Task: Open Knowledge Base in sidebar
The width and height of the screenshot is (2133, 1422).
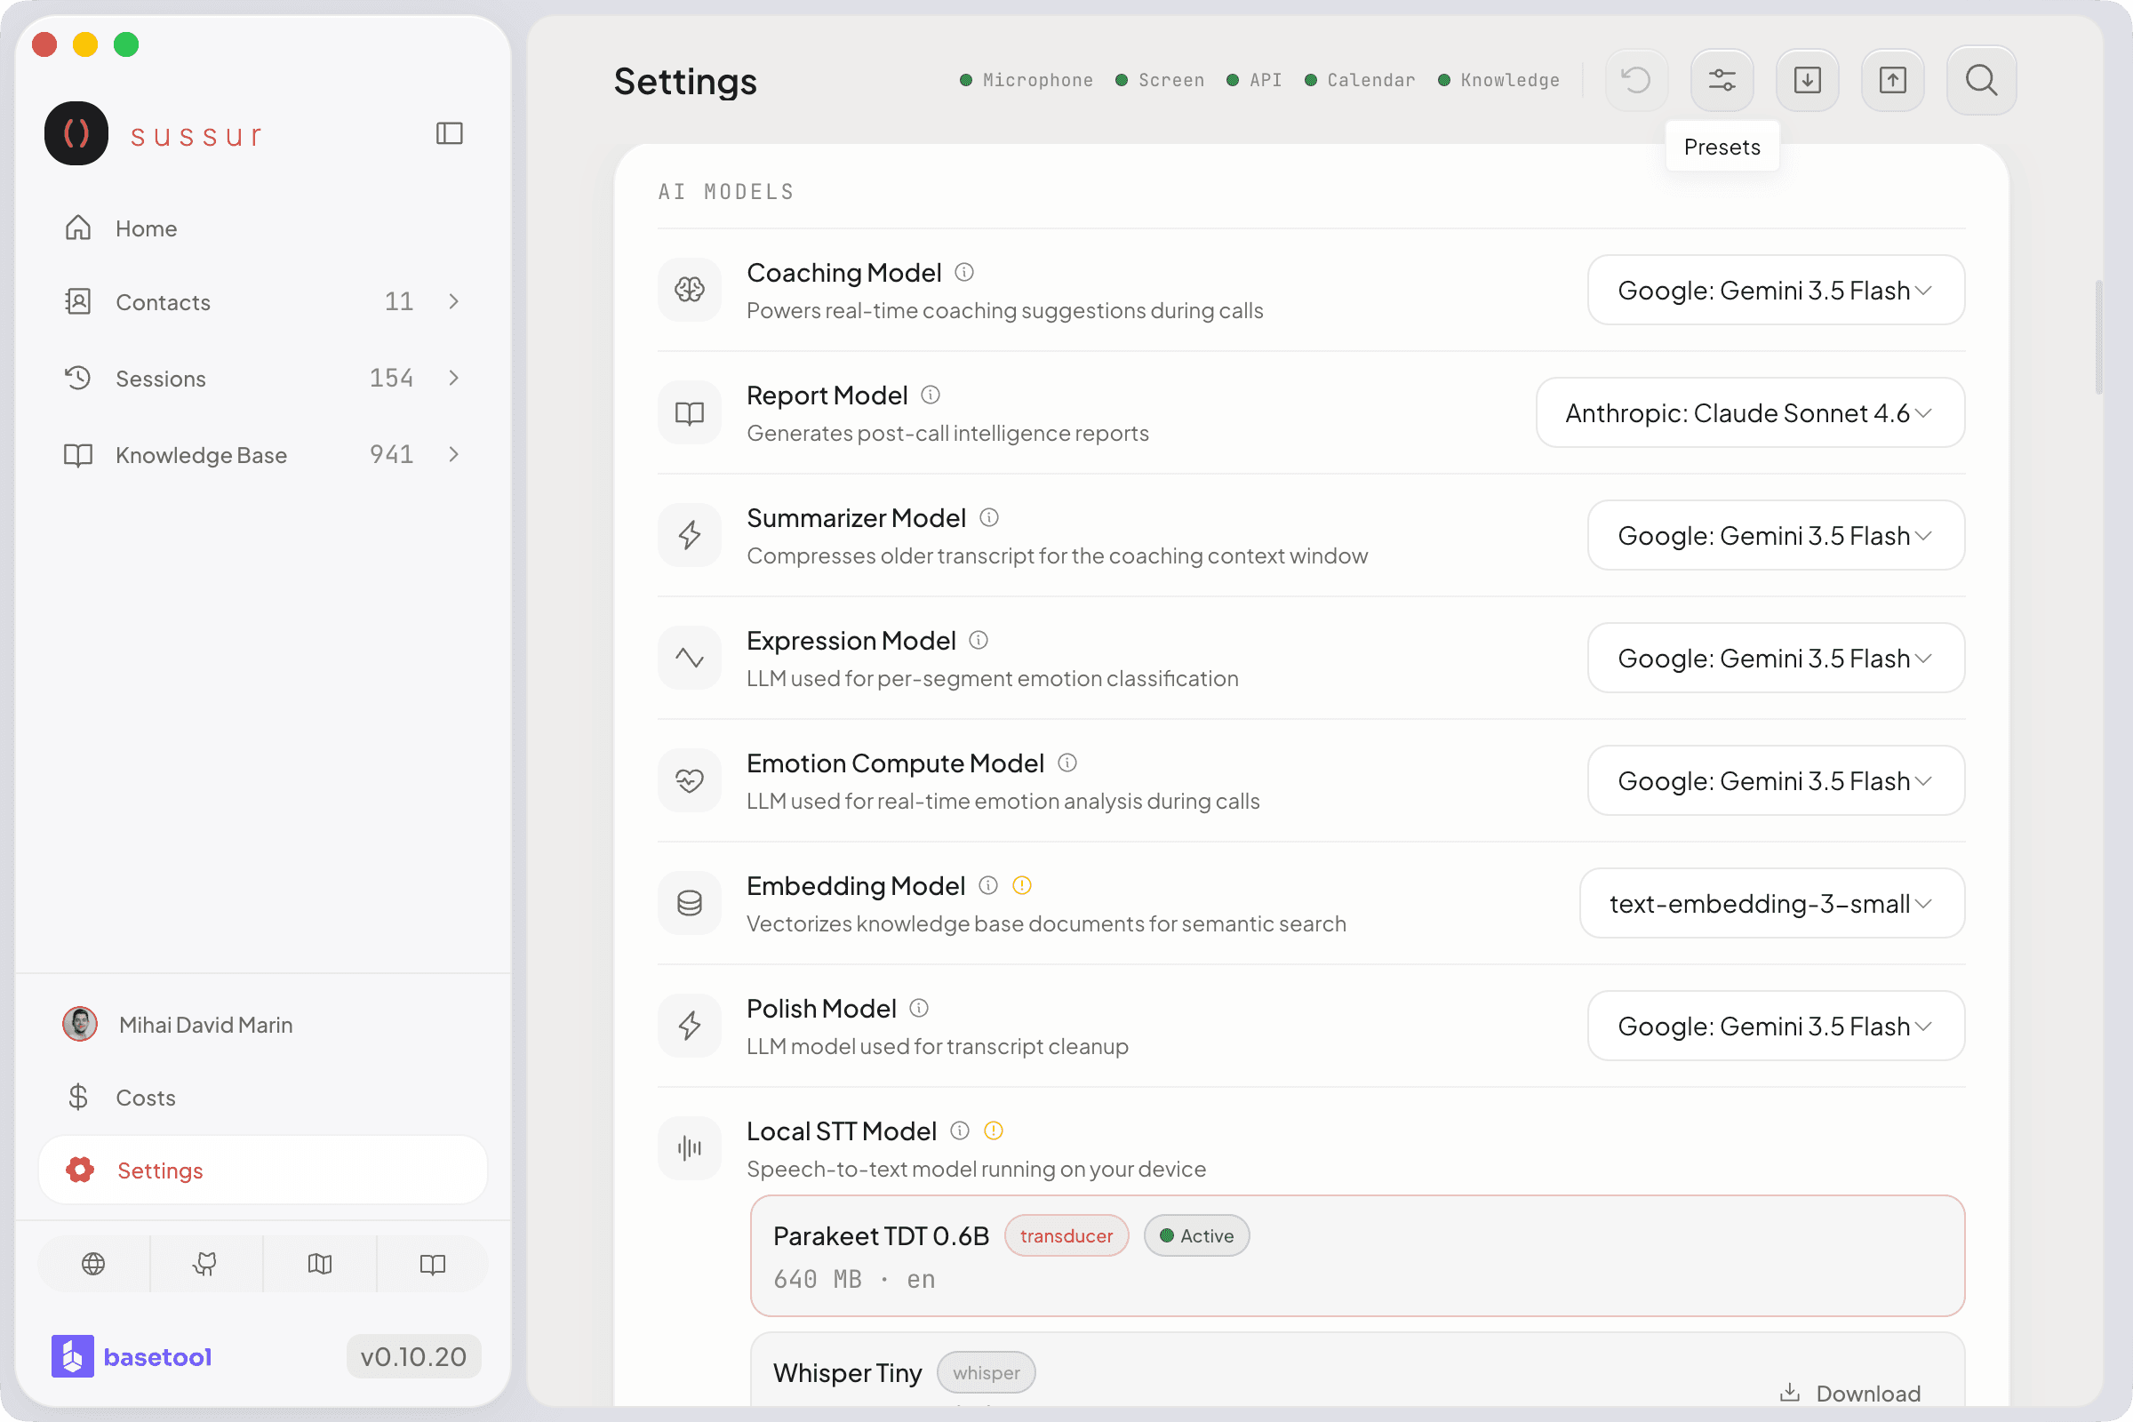Action: (263, 454)
